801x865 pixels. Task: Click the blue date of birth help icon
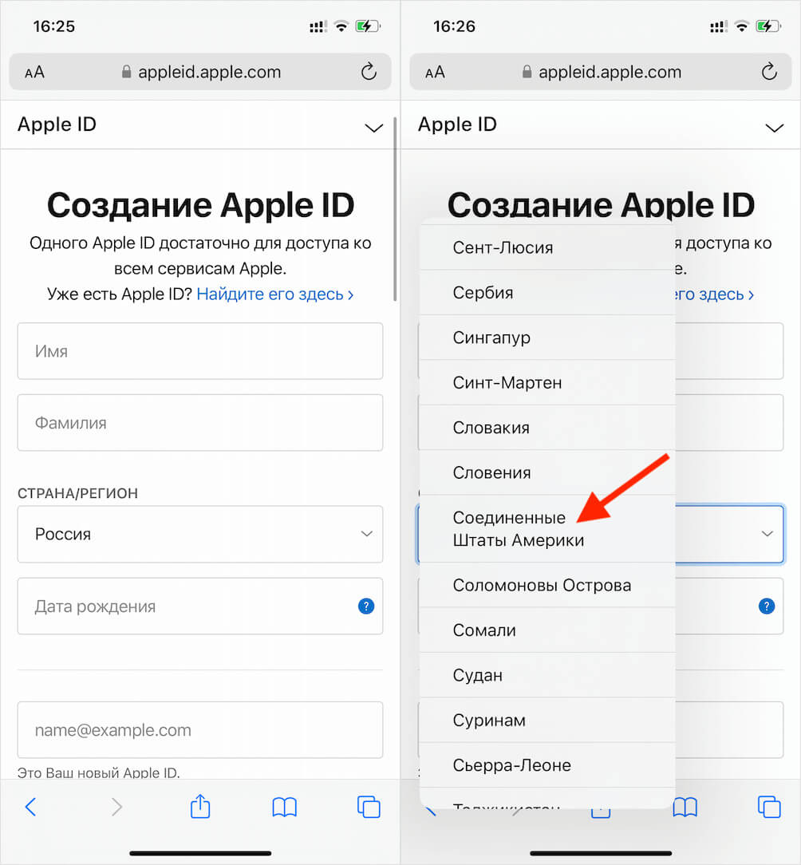(x=366, y=606)
